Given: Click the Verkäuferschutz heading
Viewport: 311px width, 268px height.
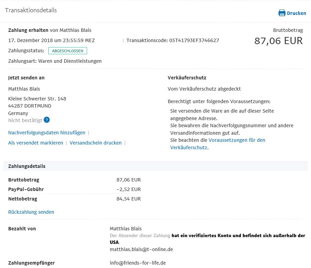Looking at the screenshot, I should [x=187, y=78].
